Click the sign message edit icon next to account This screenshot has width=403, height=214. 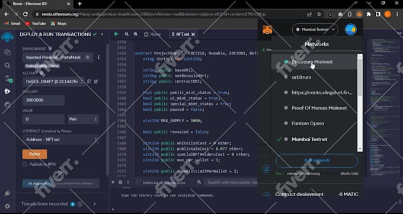click(96, 81)
